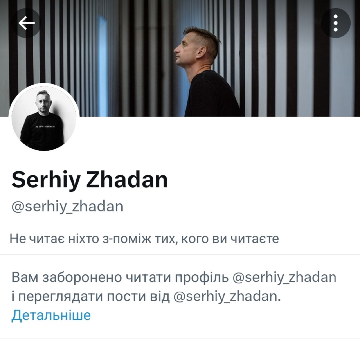Click the divider line beneath "Детальніше"
Viewport: 360px width, 344px height.
coord(180,339)
